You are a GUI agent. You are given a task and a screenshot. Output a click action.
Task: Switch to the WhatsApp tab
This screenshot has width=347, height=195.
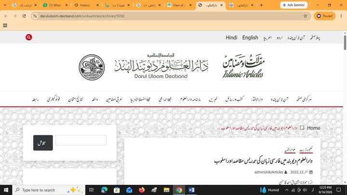[x=55, y=5]
